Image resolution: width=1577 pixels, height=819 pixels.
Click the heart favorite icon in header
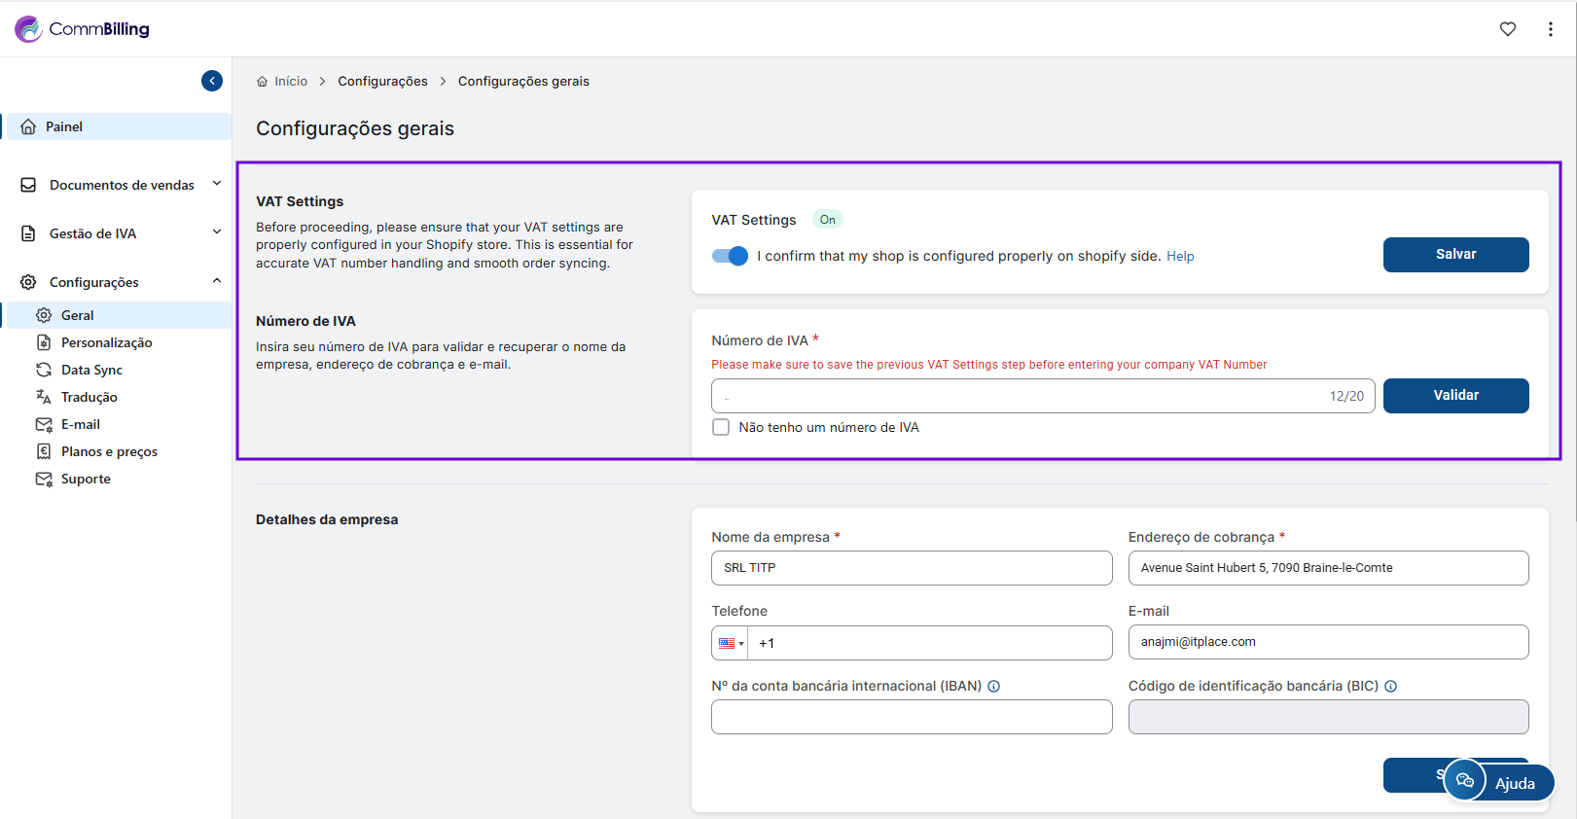[x=1507, y=29]
